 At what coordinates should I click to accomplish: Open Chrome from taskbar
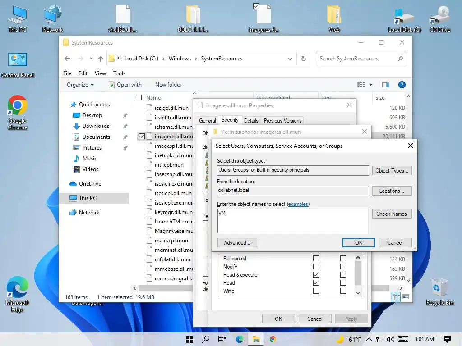click(x=273, y=339)
